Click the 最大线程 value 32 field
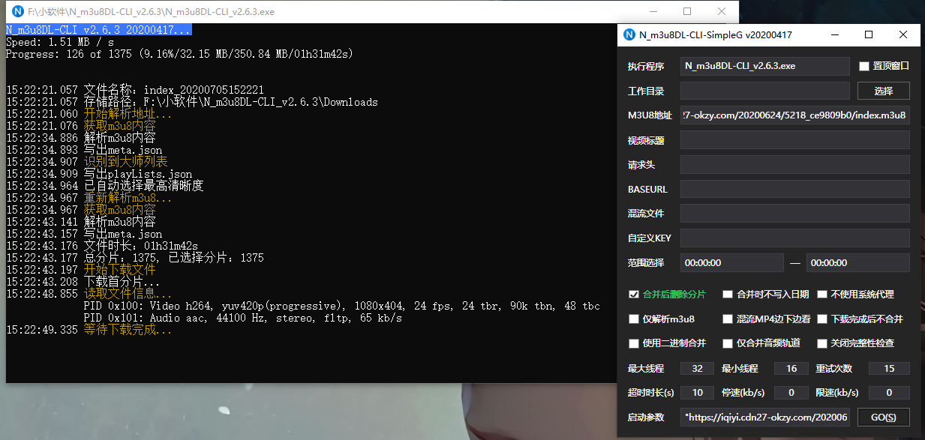 [697, 369]
